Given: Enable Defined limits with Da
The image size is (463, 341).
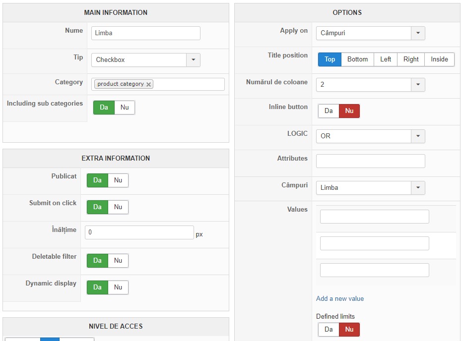Looking at the screenshot, I should pos(329,330).
